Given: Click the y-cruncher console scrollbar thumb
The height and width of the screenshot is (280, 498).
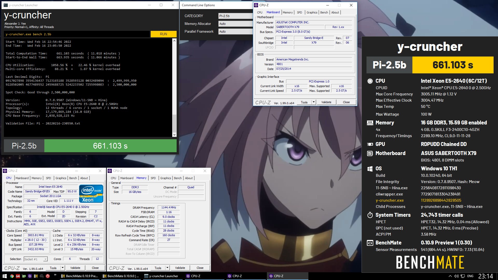Looking at the screenshot, I should 174,123.
